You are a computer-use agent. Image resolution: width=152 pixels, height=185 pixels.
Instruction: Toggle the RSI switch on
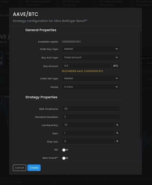point(65,150)
